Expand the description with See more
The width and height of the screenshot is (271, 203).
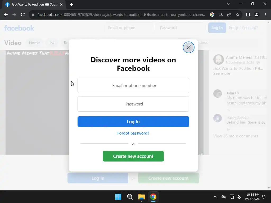pos(222,73)
